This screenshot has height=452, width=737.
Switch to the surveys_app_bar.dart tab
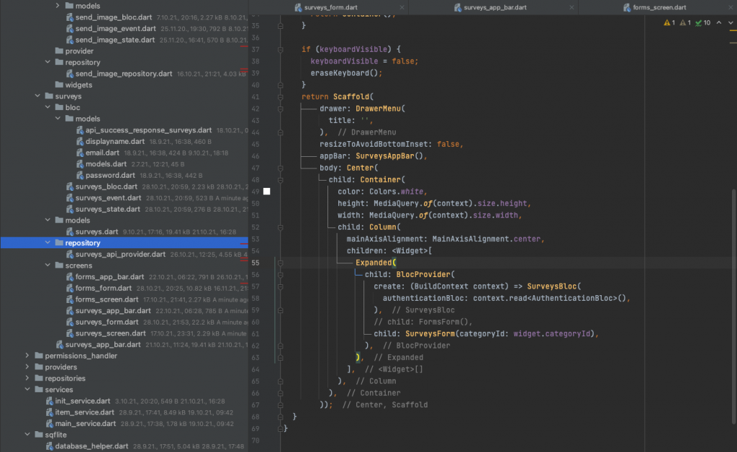tap(497, 7)
